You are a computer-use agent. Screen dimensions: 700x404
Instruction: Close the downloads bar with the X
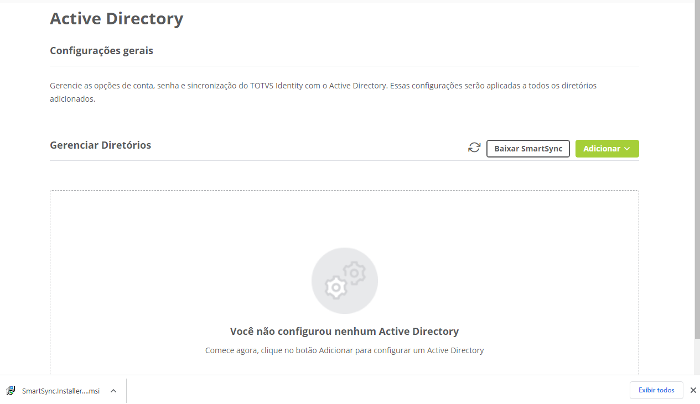click(x=693, y=390)
